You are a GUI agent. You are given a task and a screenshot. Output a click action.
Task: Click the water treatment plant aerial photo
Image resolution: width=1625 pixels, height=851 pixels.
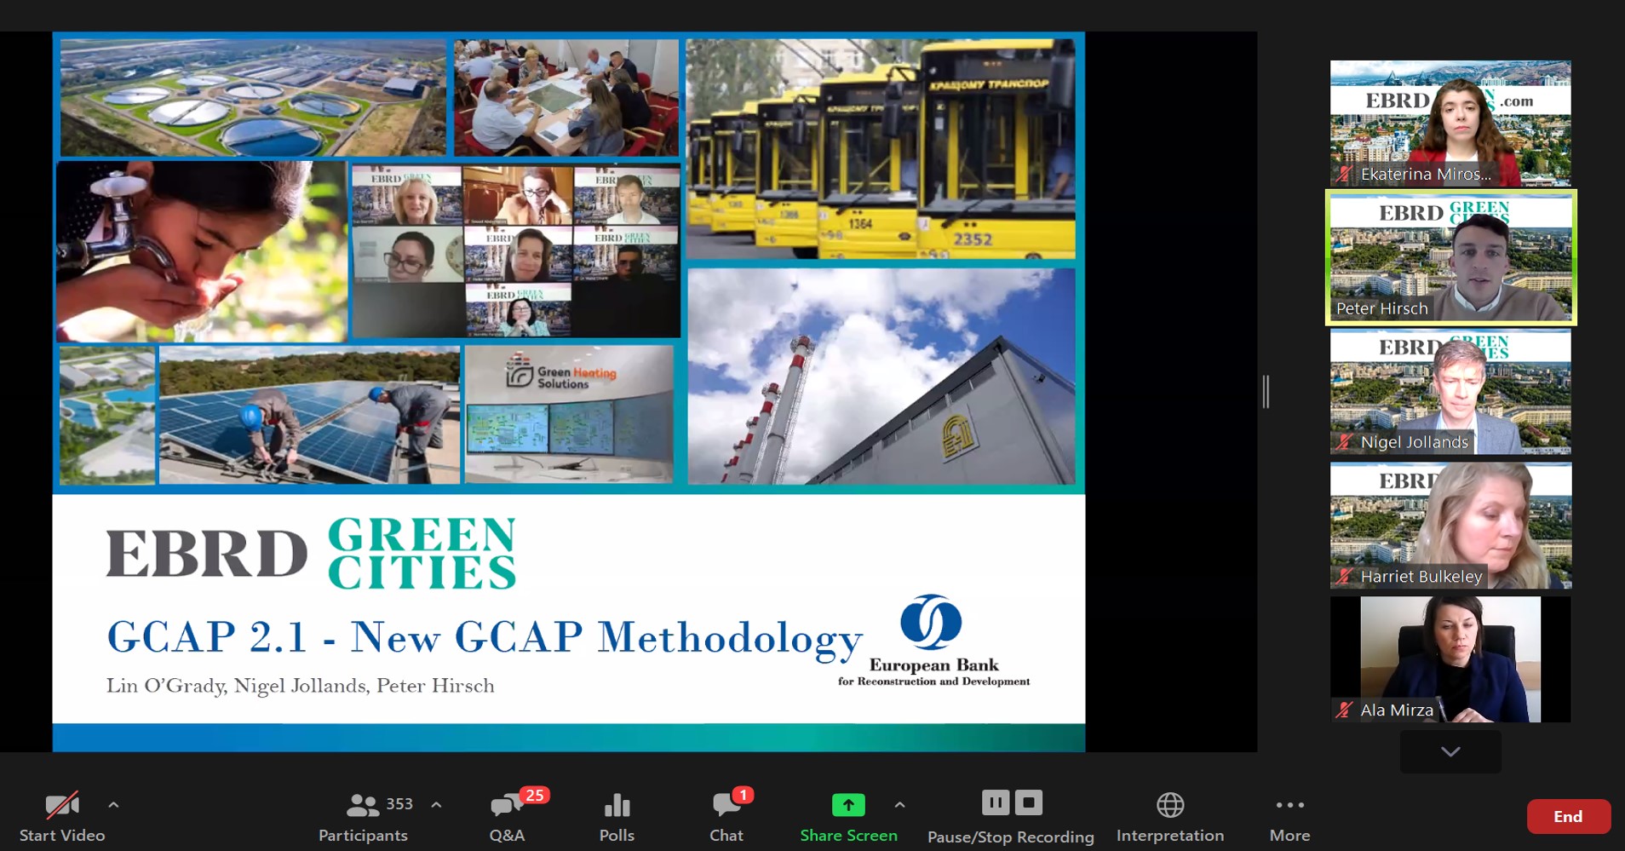(253, 97)
